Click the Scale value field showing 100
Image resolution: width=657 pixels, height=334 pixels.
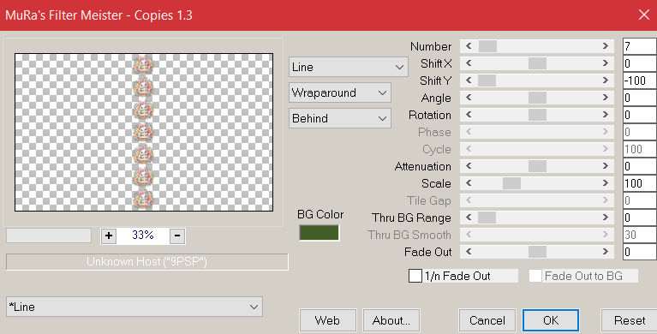click(x=639, y=183)
